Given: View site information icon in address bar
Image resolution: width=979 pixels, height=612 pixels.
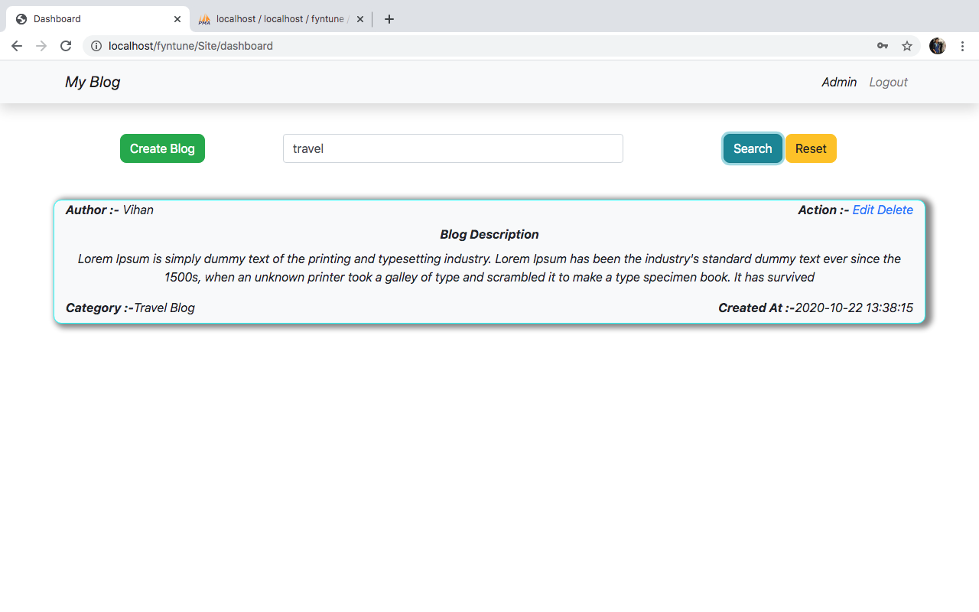Looking at the screenshot, I should tap(96, 46).
